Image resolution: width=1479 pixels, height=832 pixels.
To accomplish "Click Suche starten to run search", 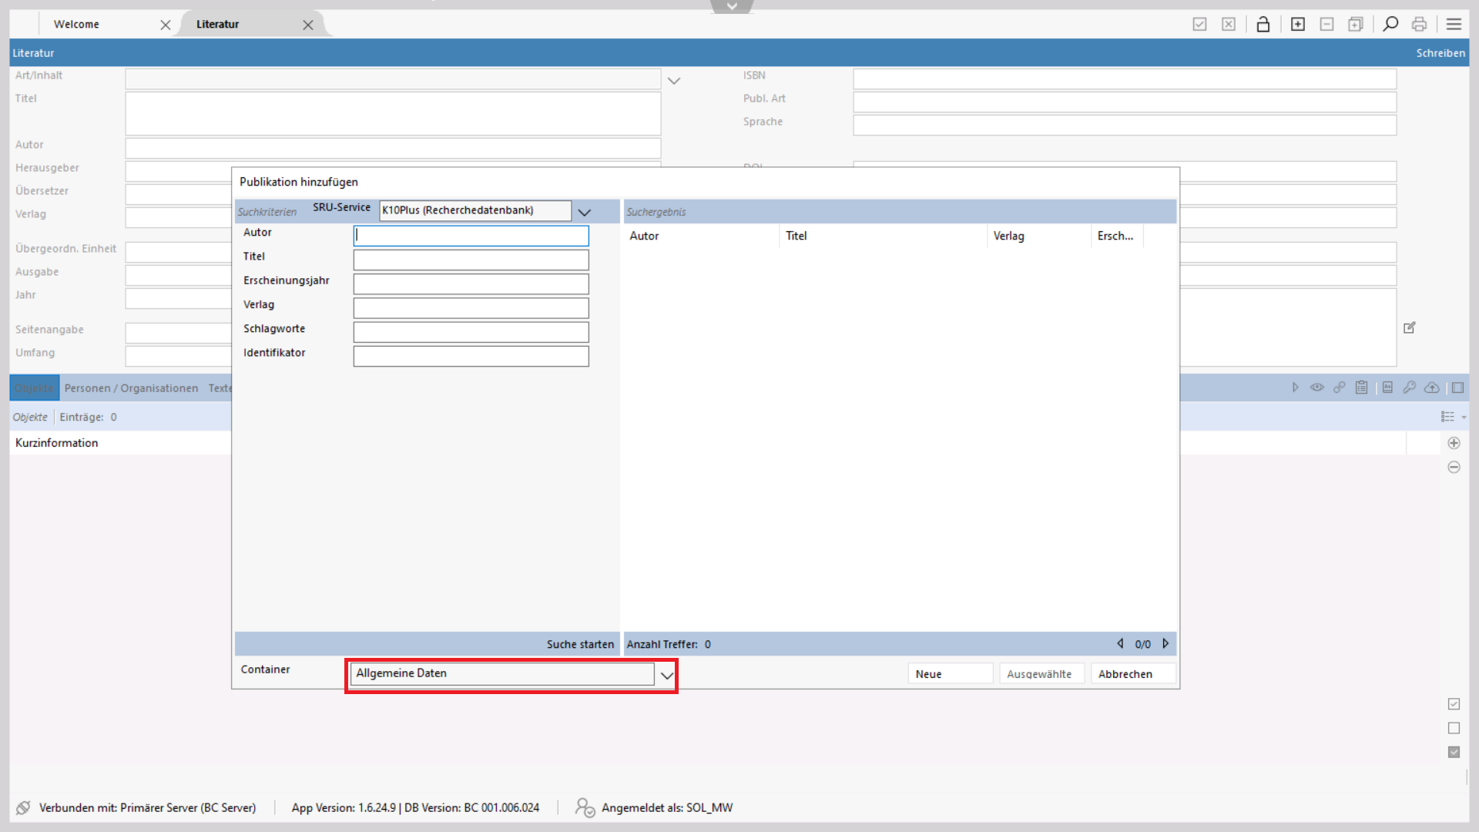I will click(580, 645).
